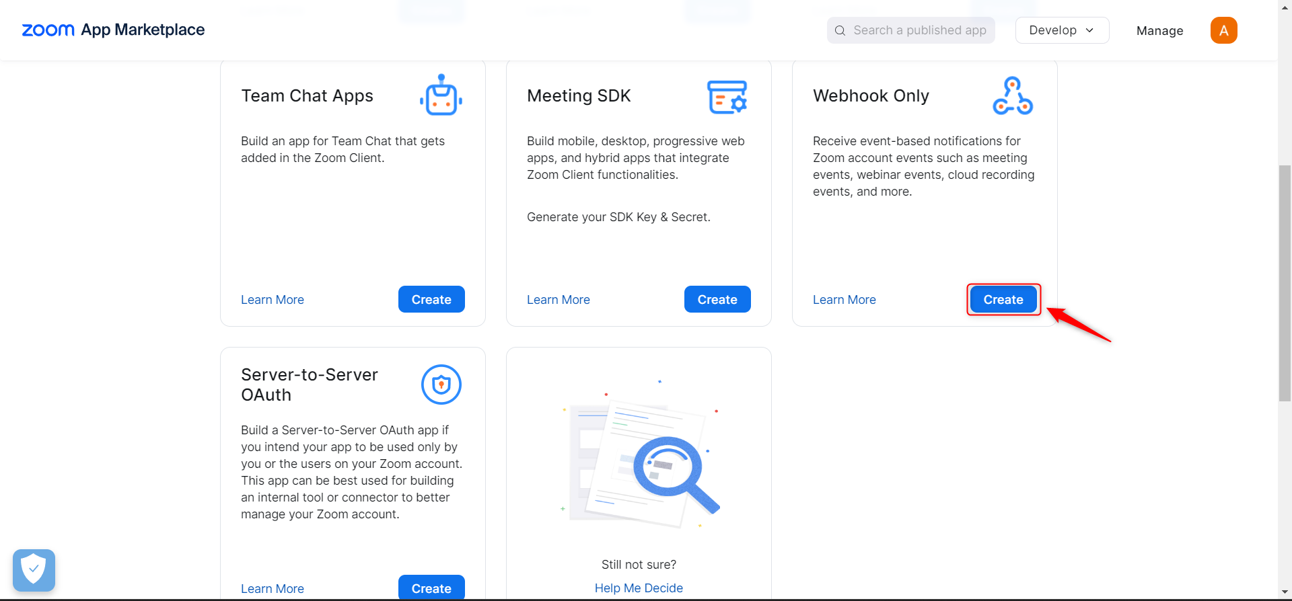
Task: Click the Help Me Decide link
Action: coord(639,588)
